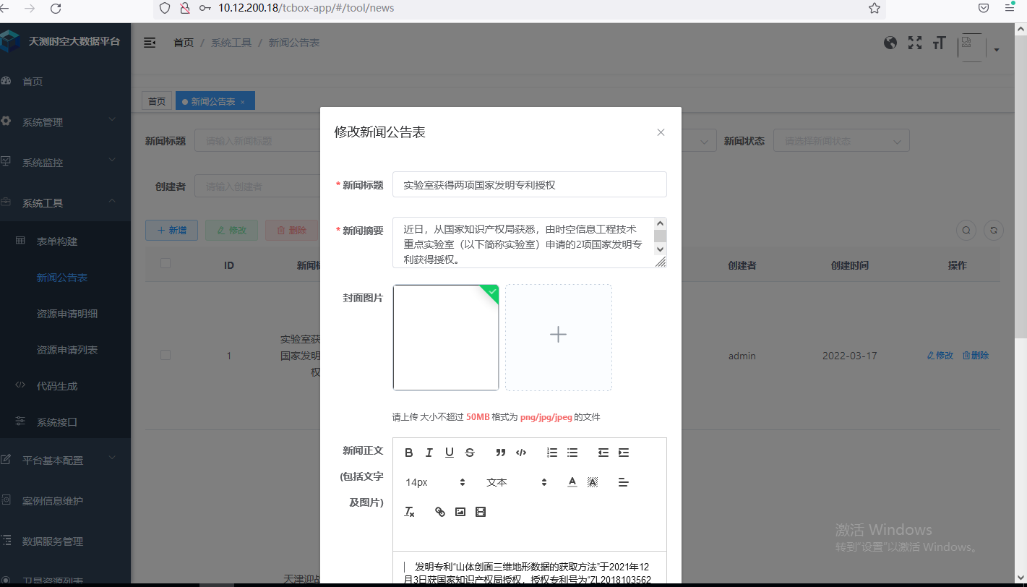Click the hyperlink icon in the editor toolbar
The width and height of the screenshot is (1027, 587).
[439, 511]
